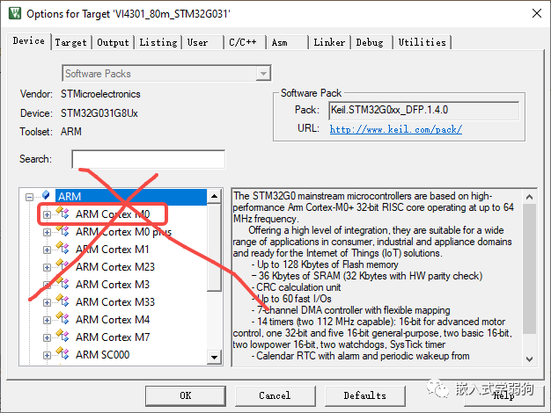Open the Debug tab
This screenshot has height=413, width=551.
coord(371,42)
